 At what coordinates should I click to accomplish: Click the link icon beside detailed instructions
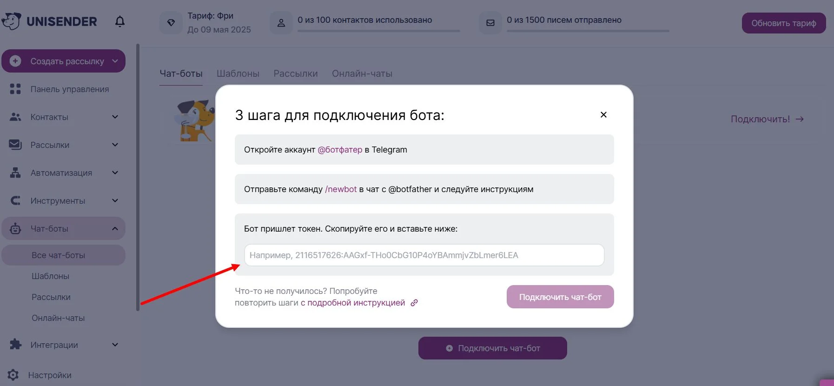pyautogui.click(x=414, y=303)
